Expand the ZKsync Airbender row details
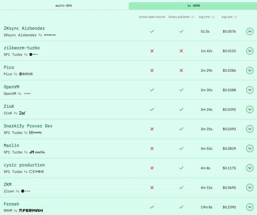This screenshot has height=215, width=257. pyautogui.click(x=250, y=31)
